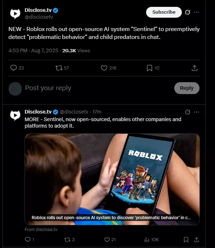Subscribe to Disclose.tv
This screenshot has height=248, width=215.
point(164,12)
